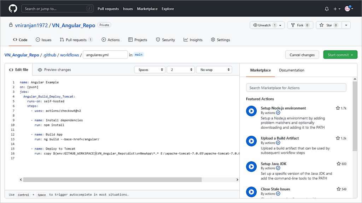Screen dimensions: 362x203
Task: Click the GitHub logo in the header
Action: 13,8
